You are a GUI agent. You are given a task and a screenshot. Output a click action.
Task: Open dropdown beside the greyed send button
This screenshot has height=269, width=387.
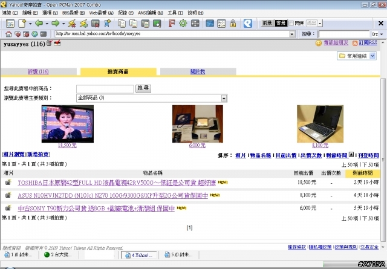click(x=320, y=24)
